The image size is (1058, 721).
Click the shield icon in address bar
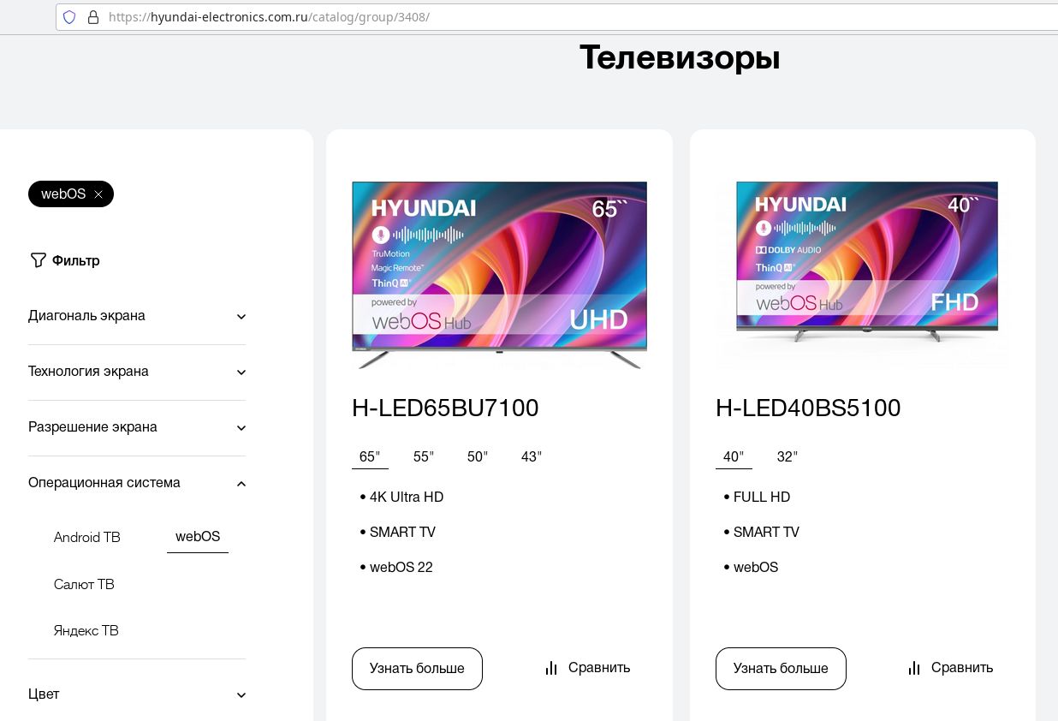pos(70,17)
